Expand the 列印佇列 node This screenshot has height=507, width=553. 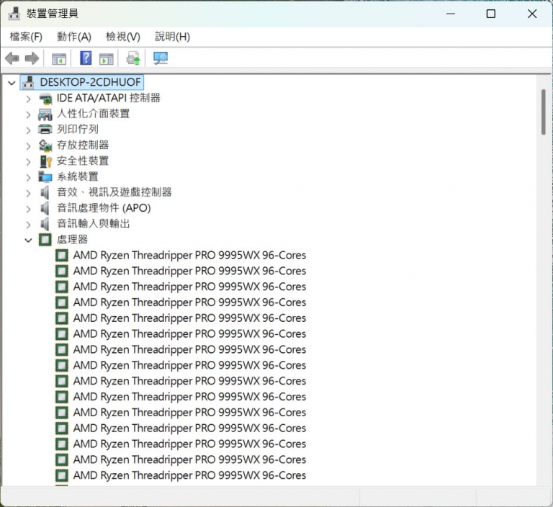[28, 130]
